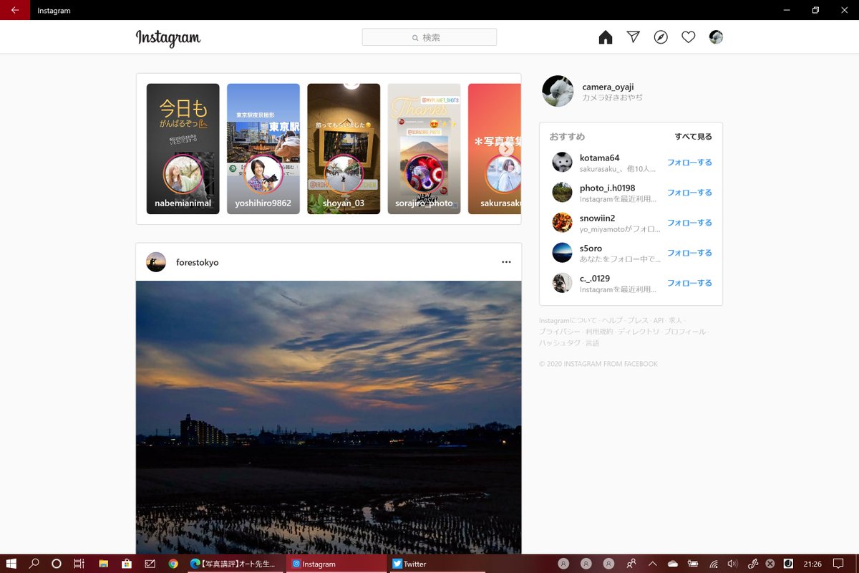The image size is (859, 573).
Task: Follow photo_i.h0198
Action: click(x=689, y=193)
